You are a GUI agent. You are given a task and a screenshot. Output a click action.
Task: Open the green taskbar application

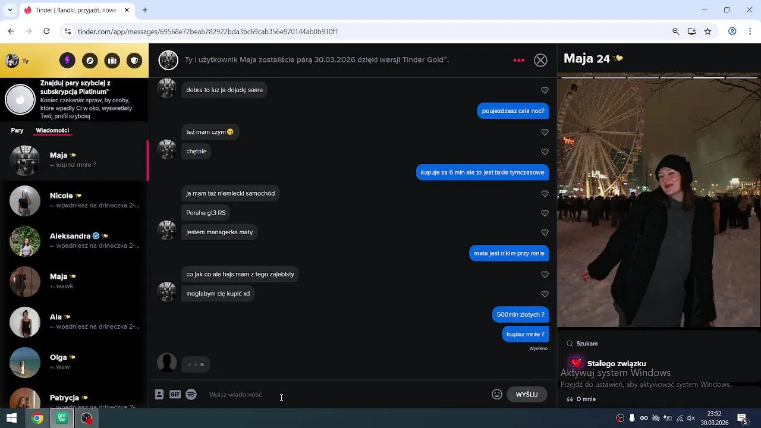[62, 418]
